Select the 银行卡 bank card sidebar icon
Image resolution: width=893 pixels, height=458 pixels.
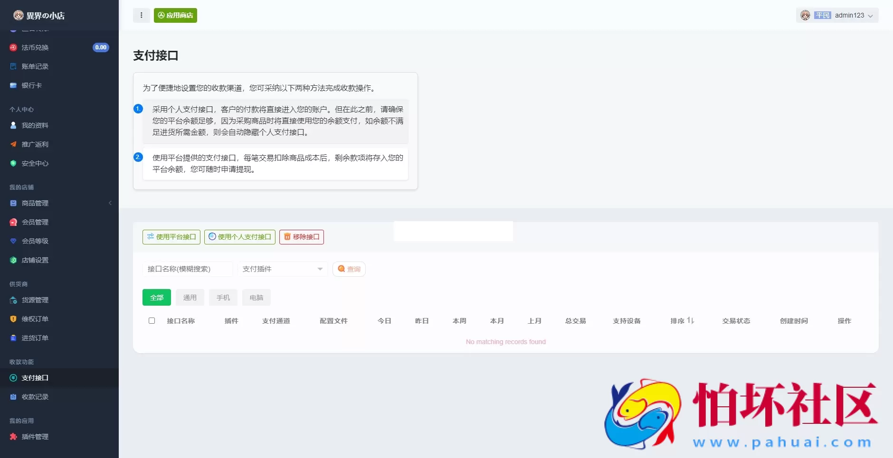pyautogui.click(x=13, y=85)
